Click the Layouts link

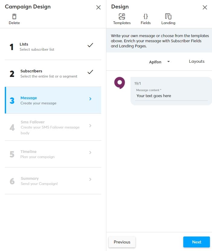[197, 62]
